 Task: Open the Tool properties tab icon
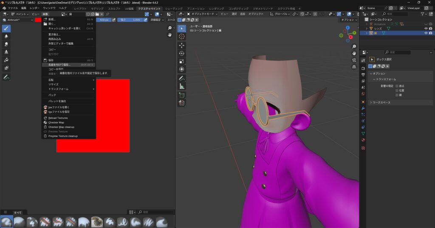pos(363,60)
